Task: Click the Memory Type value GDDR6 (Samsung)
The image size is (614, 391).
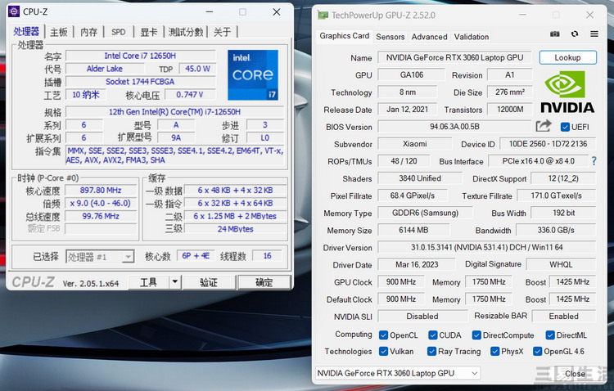Action: pyautogui.click(x=425, y=213)
